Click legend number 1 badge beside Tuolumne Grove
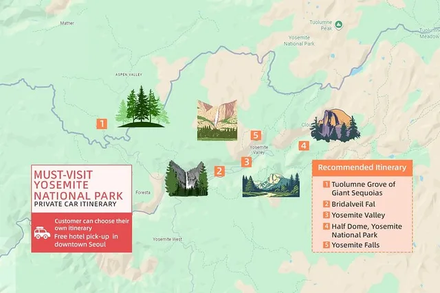440x293 pixels. [x=326, y=185]
